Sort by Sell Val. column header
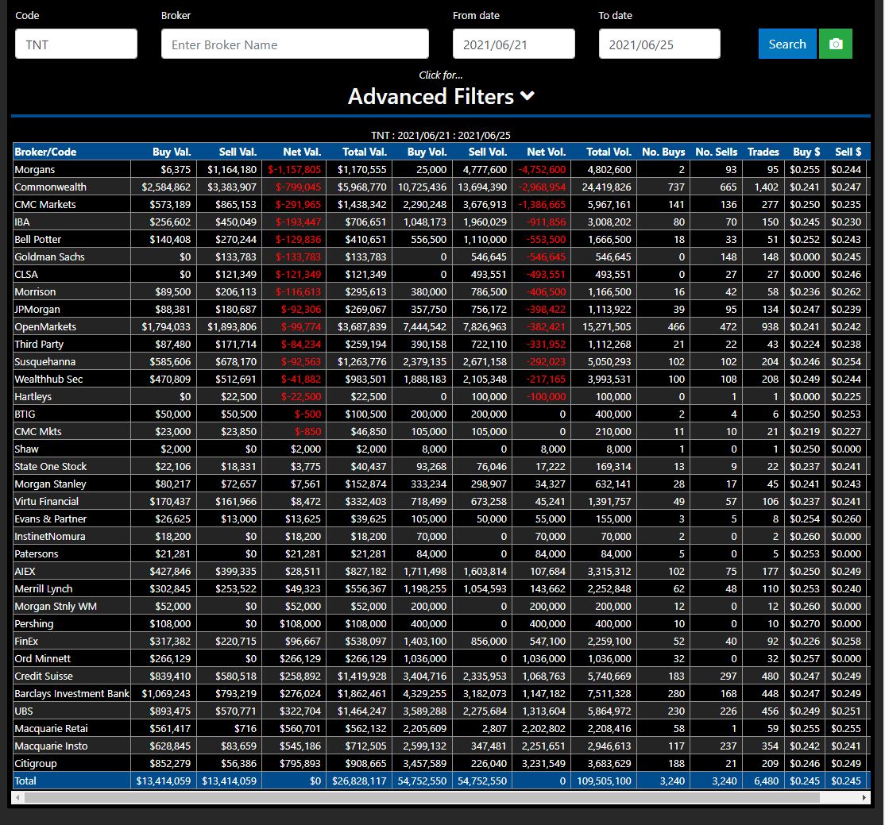 pyautogui.click(x=238, y=152)
